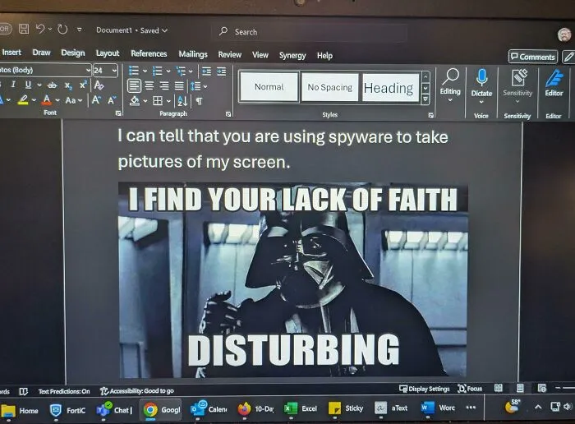Go to the Review tab

coord(229,55)
